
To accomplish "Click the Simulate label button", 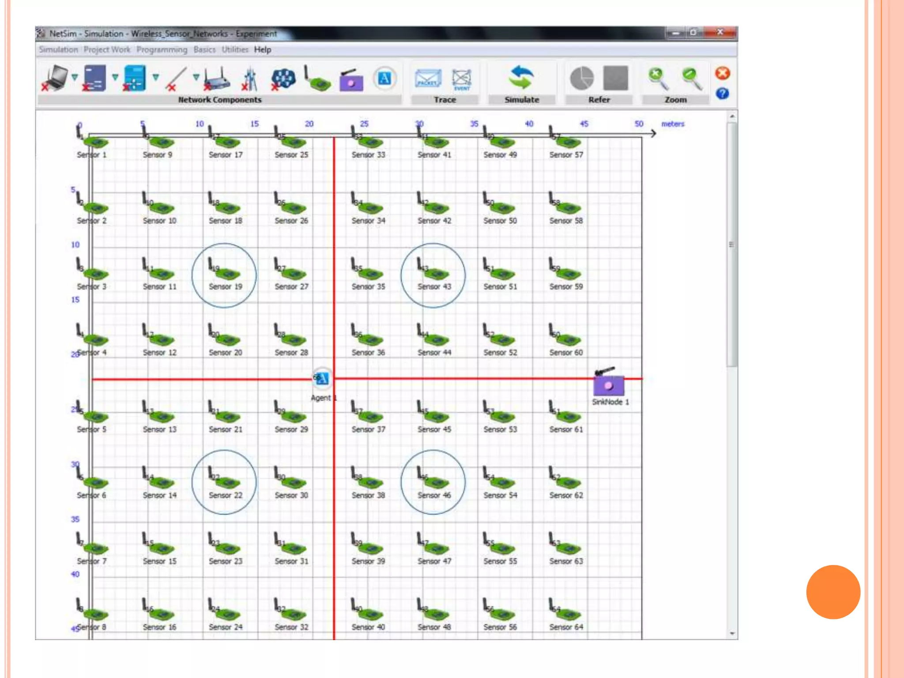I will point(521,100).
